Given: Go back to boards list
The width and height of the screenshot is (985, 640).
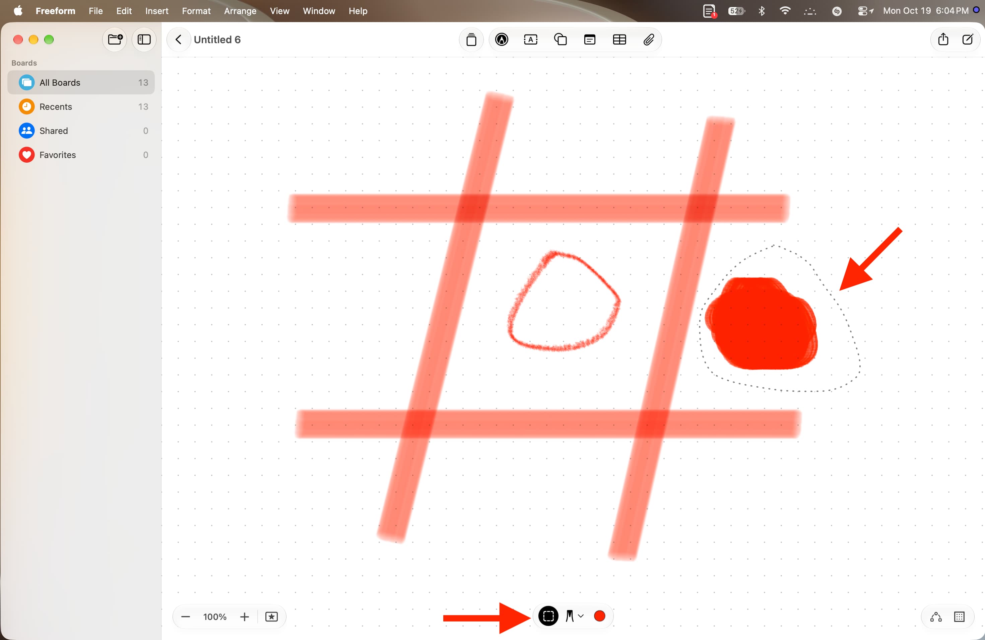Looking at the screenshot, I should (x=178, y=40).
